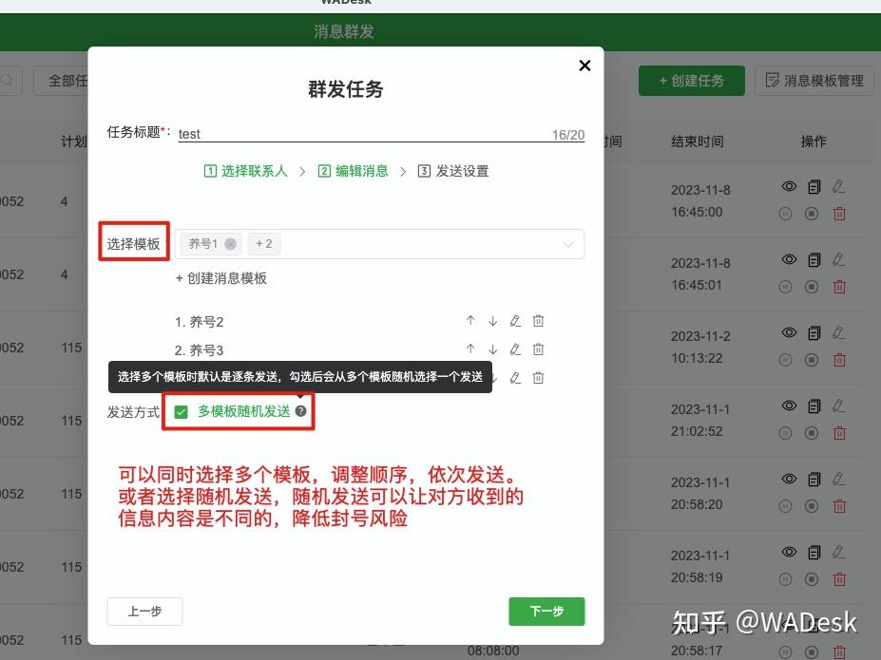This screenshot has height=660, width=881.
Task: Edit template 养号3
Action: (x=515, y=349)
